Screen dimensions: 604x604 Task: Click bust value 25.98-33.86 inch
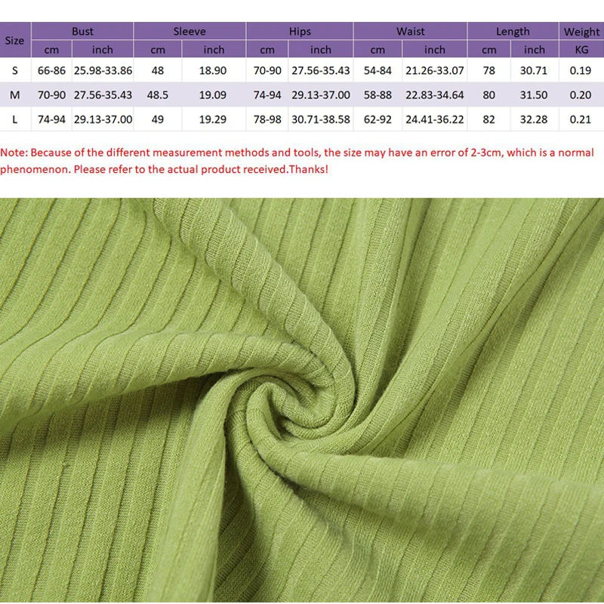103,70
